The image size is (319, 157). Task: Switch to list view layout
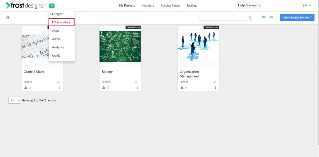pyautogui.click(x=271, y=17)
